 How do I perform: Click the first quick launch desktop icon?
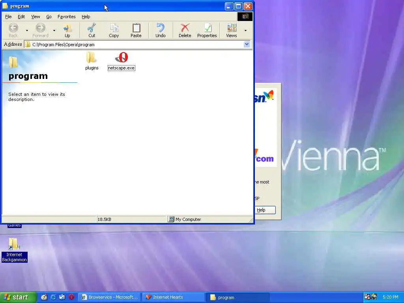[44, 297]
